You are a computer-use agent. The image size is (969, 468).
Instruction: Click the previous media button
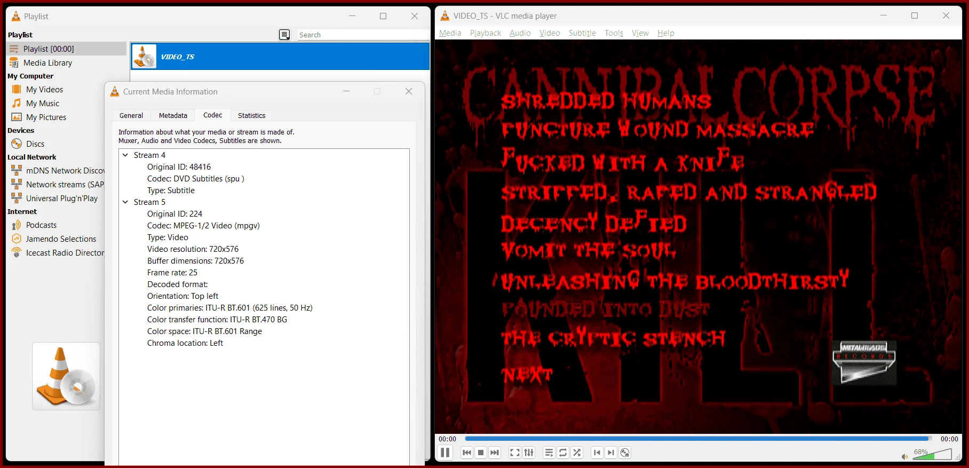pos(467,453)
